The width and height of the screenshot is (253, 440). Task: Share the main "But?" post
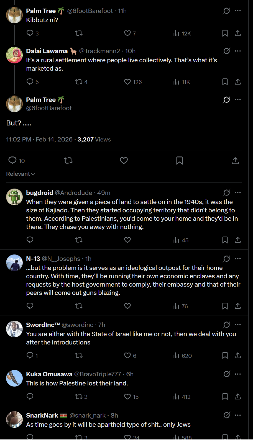click(x=235, y=161)
